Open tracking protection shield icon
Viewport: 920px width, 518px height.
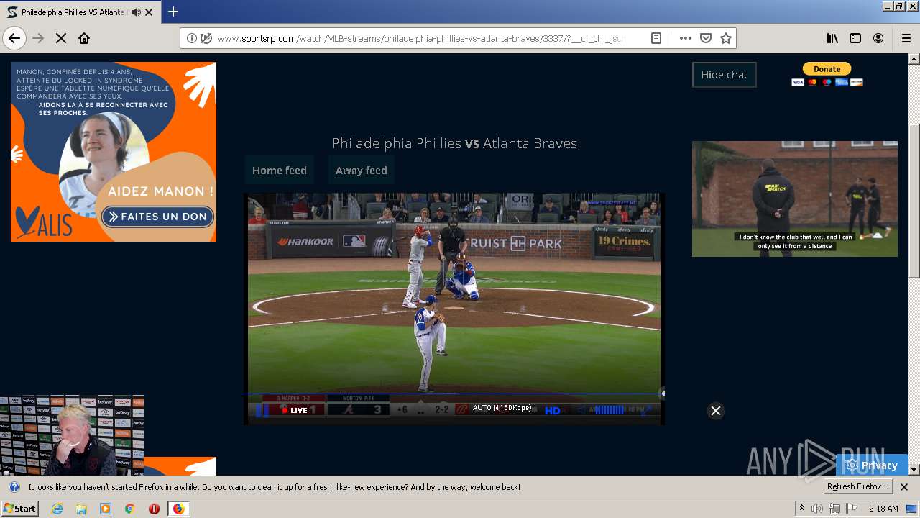pyautogui.click(x=206, y=38)
